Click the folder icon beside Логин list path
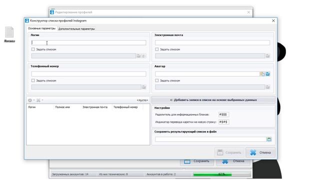The width and height of the screenshot is (320, 180). tap(139, 55)
